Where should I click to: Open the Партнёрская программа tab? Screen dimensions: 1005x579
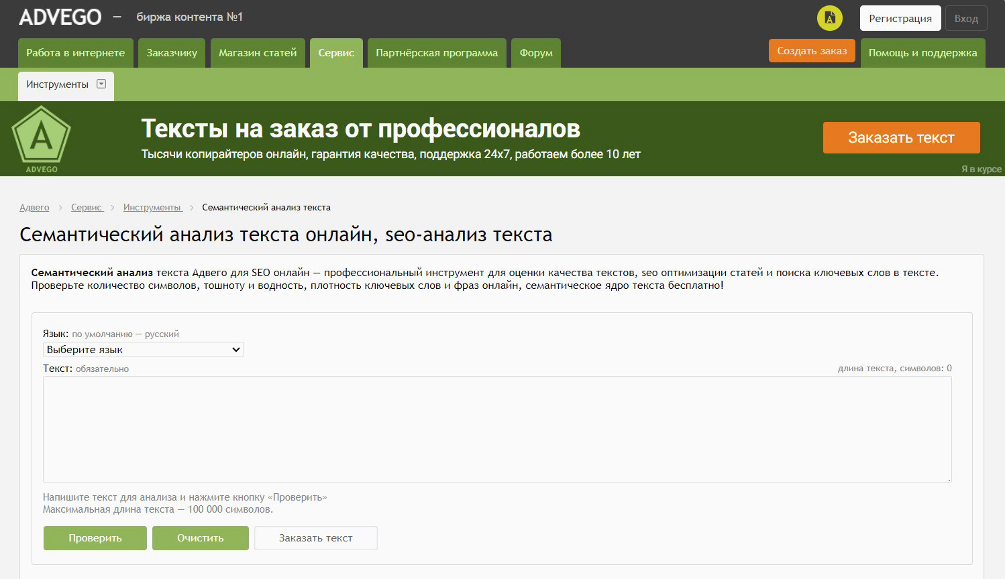pos(437,53)
